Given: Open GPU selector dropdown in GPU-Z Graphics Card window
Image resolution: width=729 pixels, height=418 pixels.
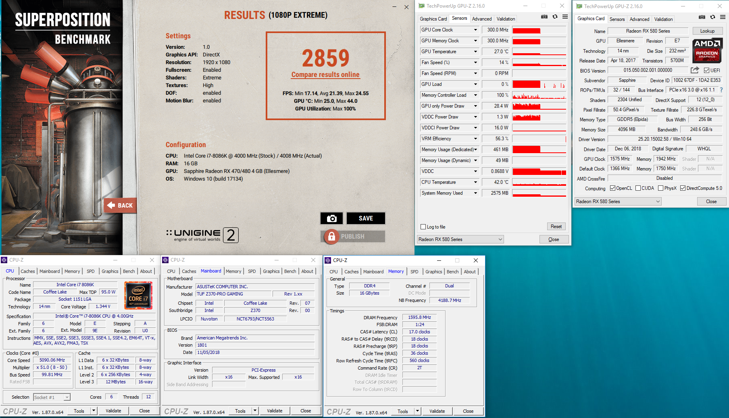Looking at the screenshot, I should click(618, 202).
